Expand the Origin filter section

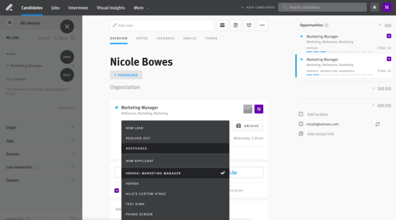pyautogui.click(x=40, y=127)
